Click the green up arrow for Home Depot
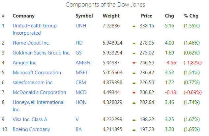 point(134,43)
